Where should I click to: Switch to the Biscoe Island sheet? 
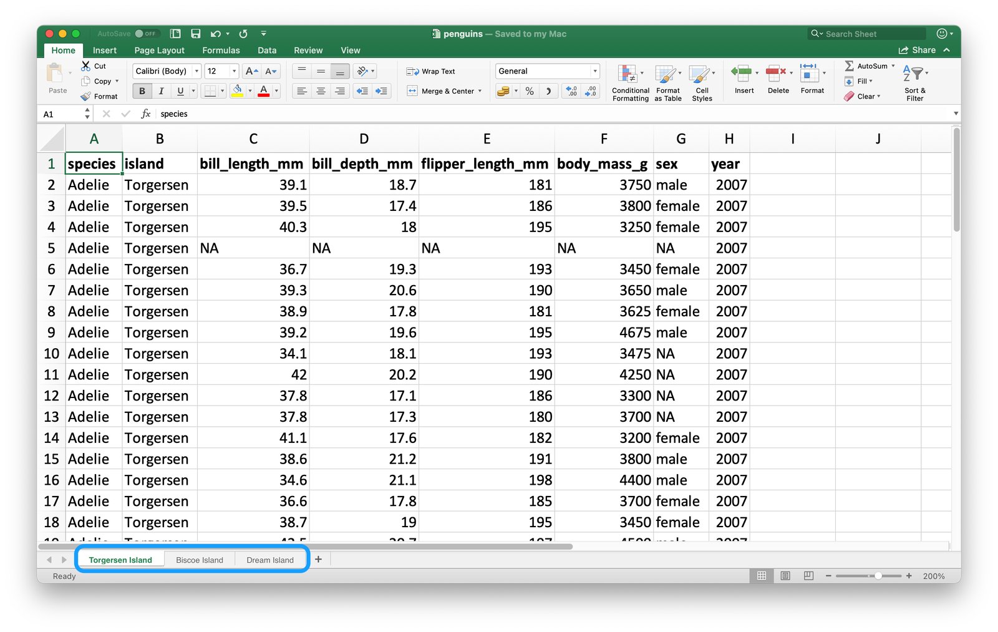point(200,560)
